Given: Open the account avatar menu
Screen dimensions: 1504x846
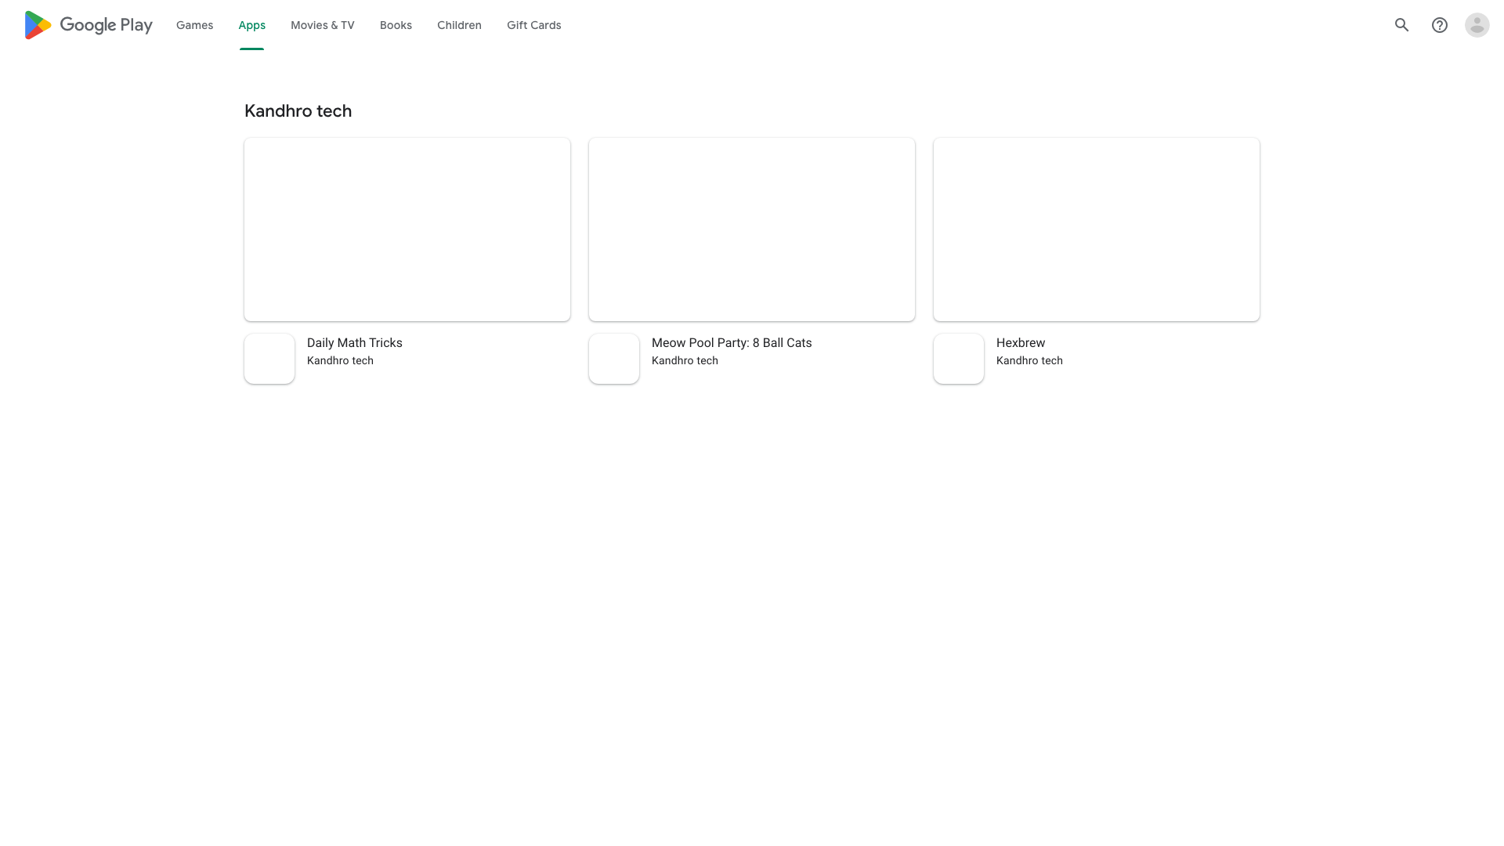Looking at the screenshot, I should coord(1477,25).
